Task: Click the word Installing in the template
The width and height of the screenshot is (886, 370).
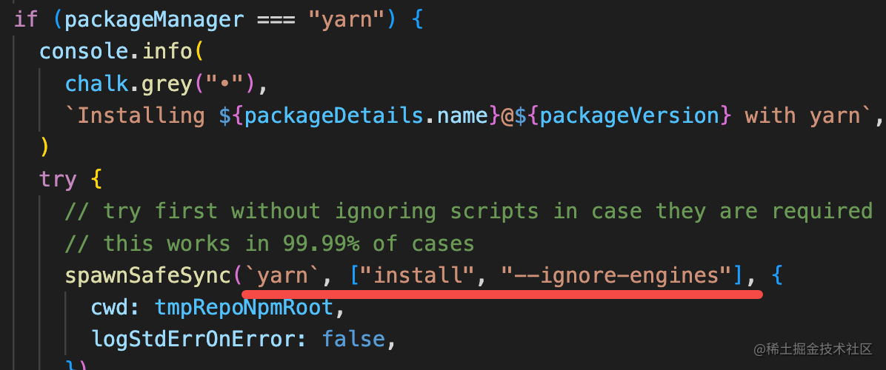Action: [141, 115]
